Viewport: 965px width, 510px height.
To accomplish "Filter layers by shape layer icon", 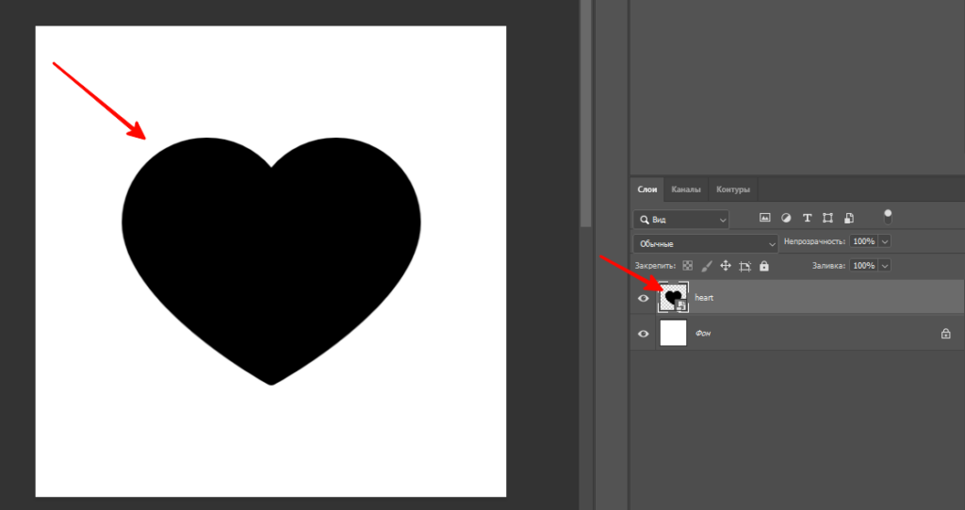I will click(827, 218).
